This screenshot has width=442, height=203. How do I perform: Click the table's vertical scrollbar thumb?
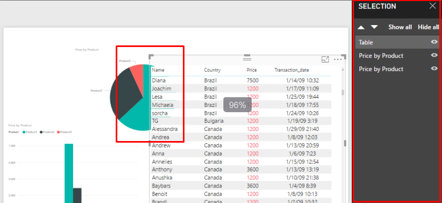343,92
